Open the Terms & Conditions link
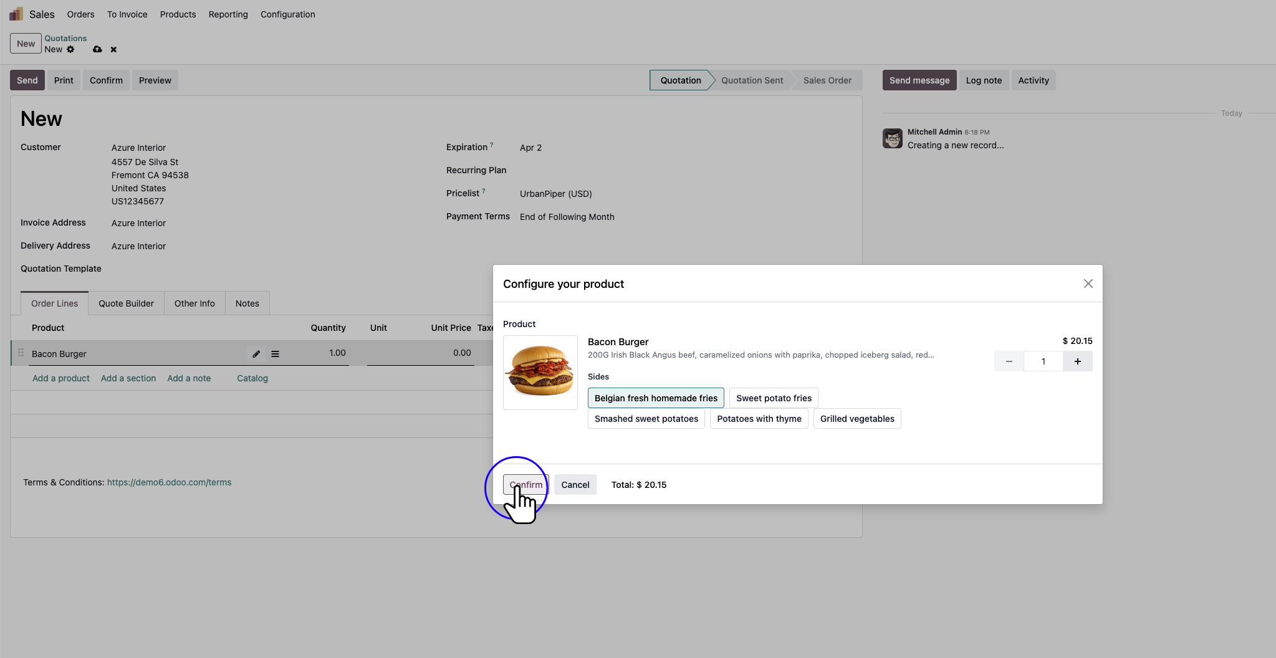 click(169, 482)
